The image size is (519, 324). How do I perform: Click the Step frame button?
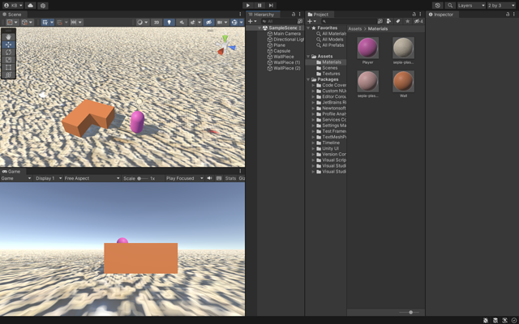point(271,6)
